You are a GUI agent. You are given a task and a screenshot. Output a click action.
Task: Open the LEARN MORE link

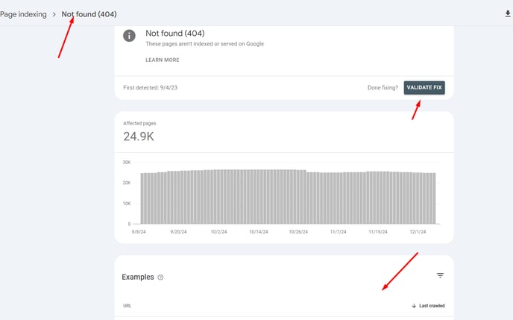click(163, 60)
